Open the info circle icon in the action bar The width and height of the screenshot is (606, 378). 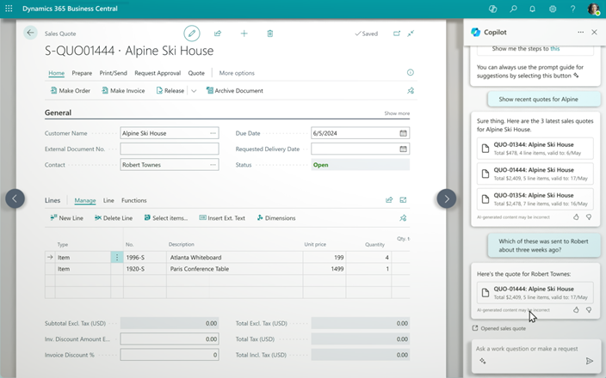click(x=411, y=72)
